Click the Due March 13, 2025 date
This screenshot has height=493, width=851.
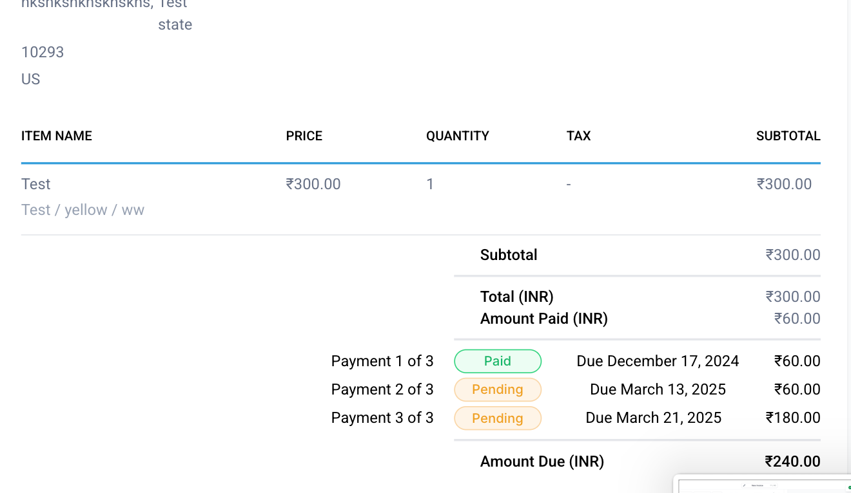pos(658,389)
